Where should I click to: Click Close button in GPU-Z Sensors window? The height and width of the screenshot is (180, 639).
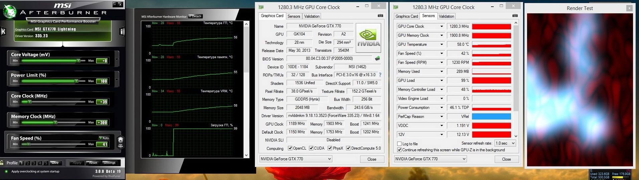(506, 159)
